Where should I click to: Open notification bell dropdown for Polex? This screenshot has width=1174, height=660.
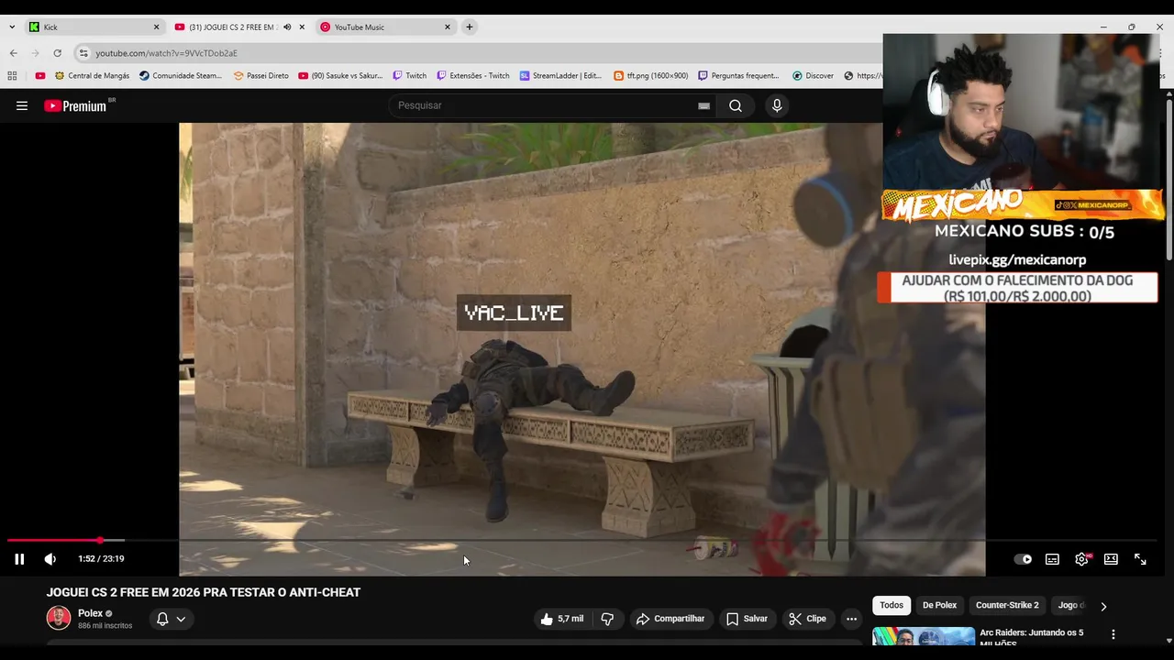tap(172, 619)
